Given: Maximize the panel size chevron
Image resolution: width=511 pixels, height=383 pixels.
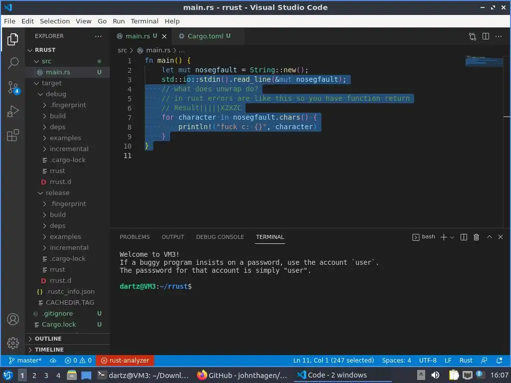Looking at the screenshot, I should pos(489,237).
